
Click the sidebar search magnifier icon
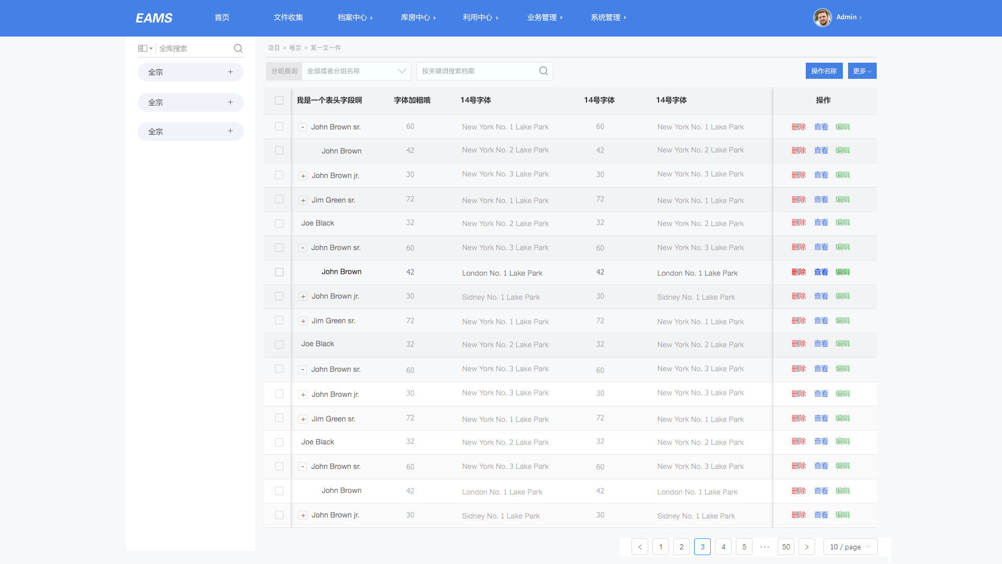coord(238,49)
